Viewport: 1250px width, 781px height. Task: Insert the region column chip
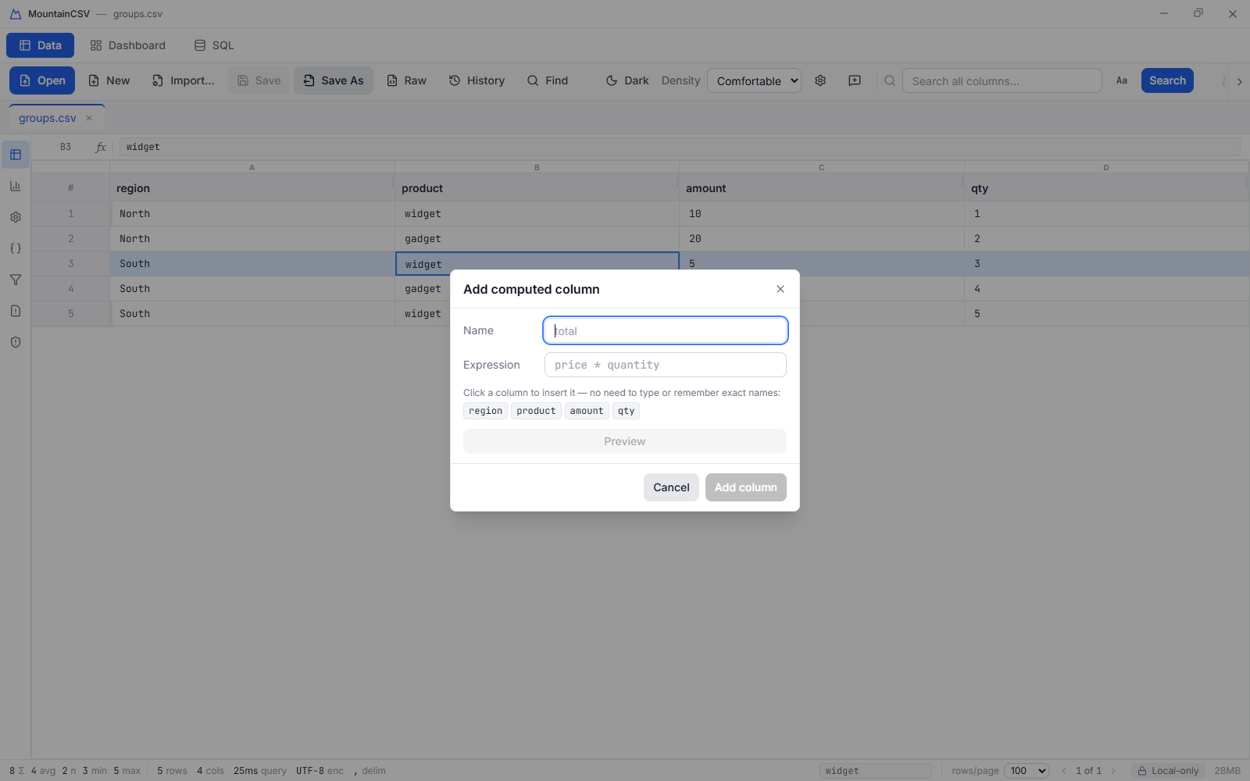click(x=485, y=411)
